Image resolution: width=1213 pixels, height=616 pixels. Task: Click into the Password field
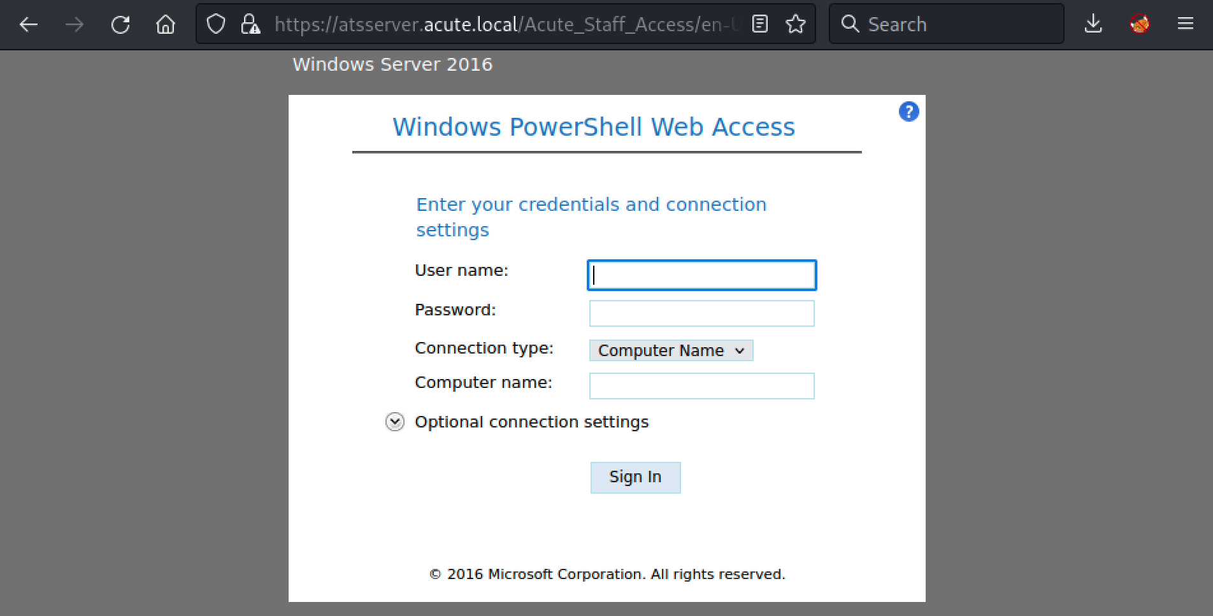tap(701, 313)
